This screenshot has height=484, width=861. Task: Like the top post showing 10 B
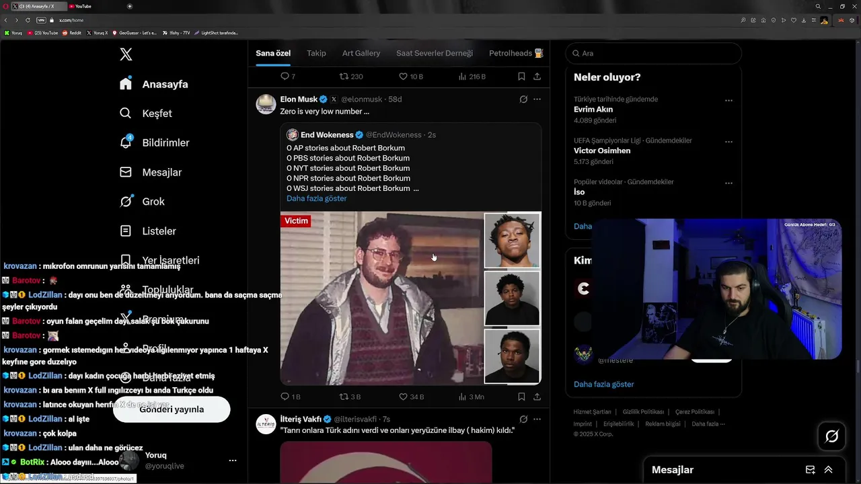point(411,77)
